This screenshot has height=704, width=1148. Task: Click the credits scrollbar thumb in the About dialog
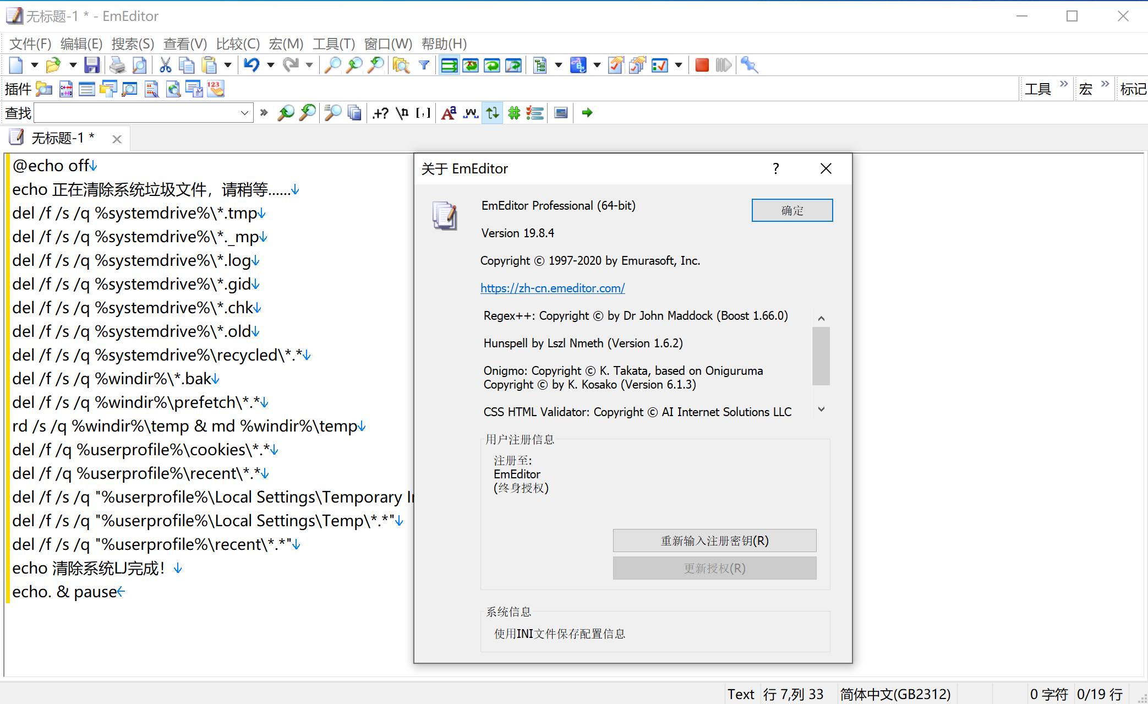[821, 356]
